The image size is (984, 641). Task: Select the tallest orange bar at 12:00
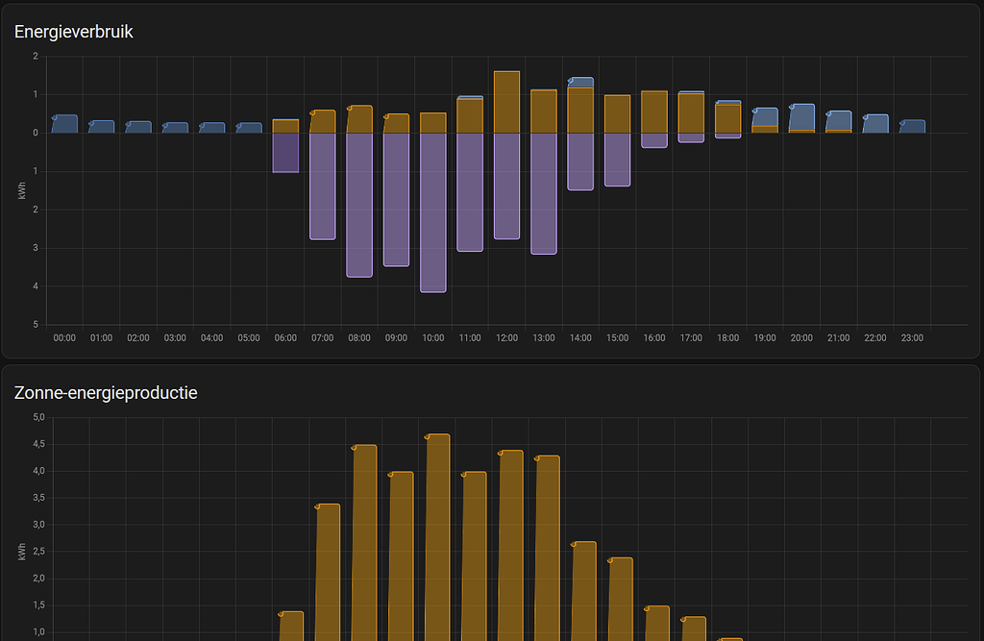click(x=506, y=101)
